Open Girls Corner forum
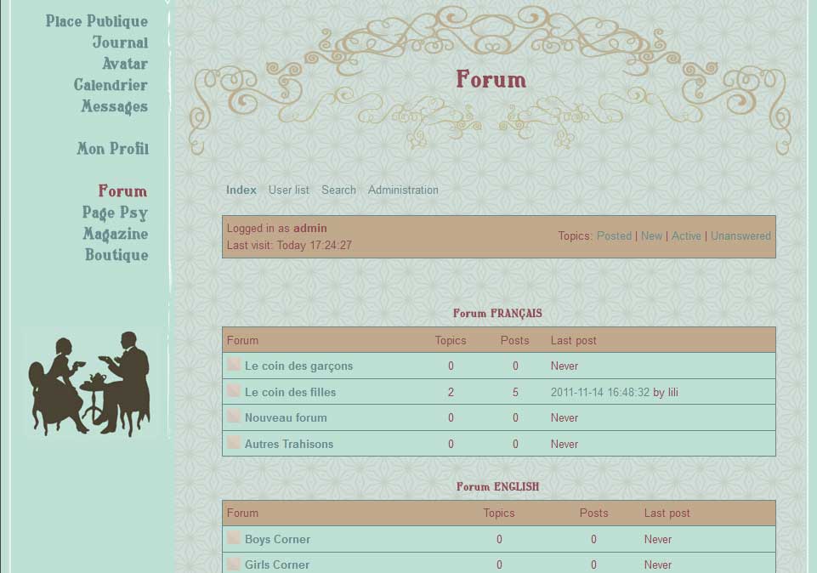Screen dimensions: 817x573 coord(277,564)
